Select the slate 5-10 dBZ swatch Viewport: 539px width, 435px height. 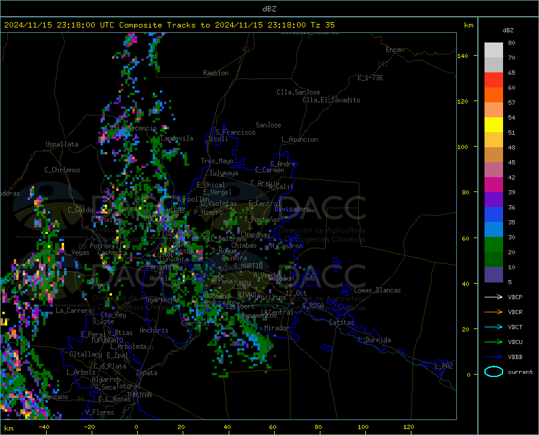click(493, 275)
